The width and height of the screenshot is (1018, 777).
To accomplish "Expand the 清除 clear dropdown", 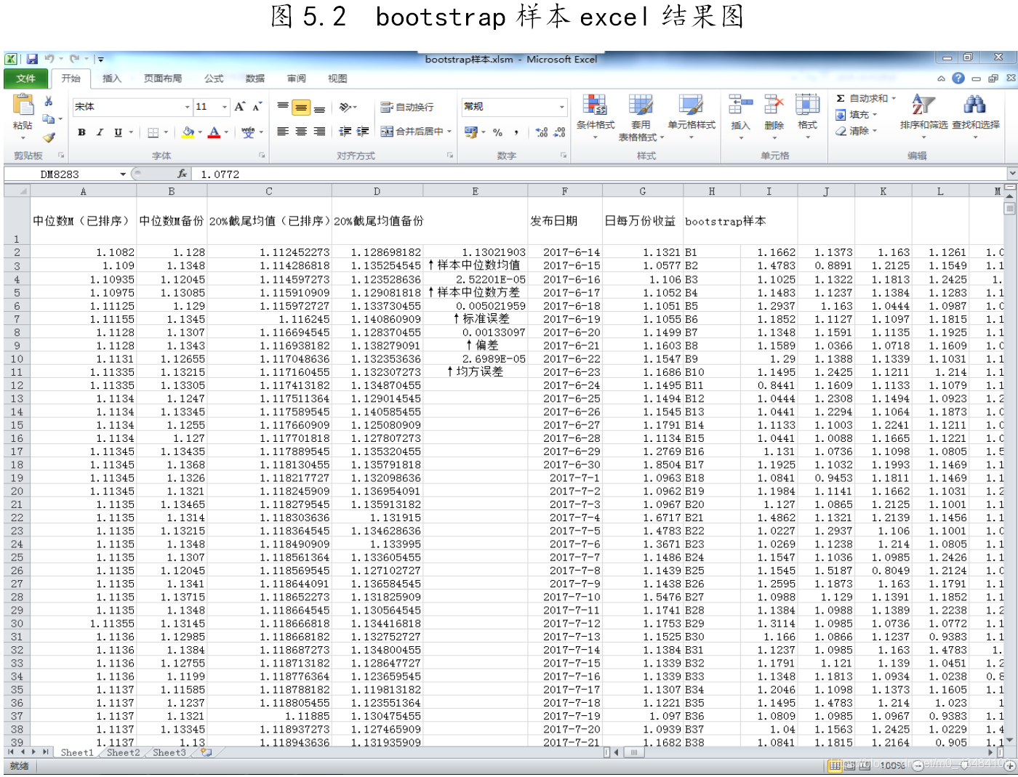I will tap(875, 132).
